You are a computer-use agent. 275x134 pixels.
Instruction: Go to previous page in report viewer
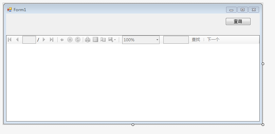pos(17,40)
